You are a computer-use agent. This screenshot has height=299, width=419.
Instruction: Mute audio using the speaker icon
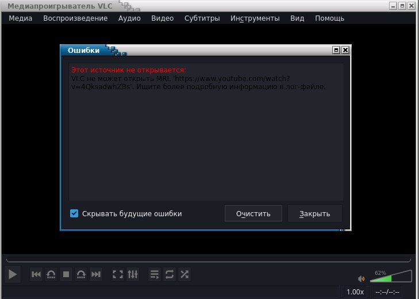(361, 279)
